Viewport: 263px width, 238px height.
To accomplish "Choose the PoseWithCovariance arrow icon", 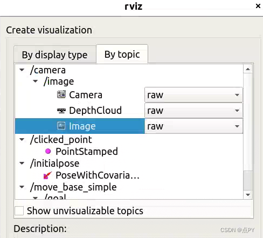I will click(47, 175).
